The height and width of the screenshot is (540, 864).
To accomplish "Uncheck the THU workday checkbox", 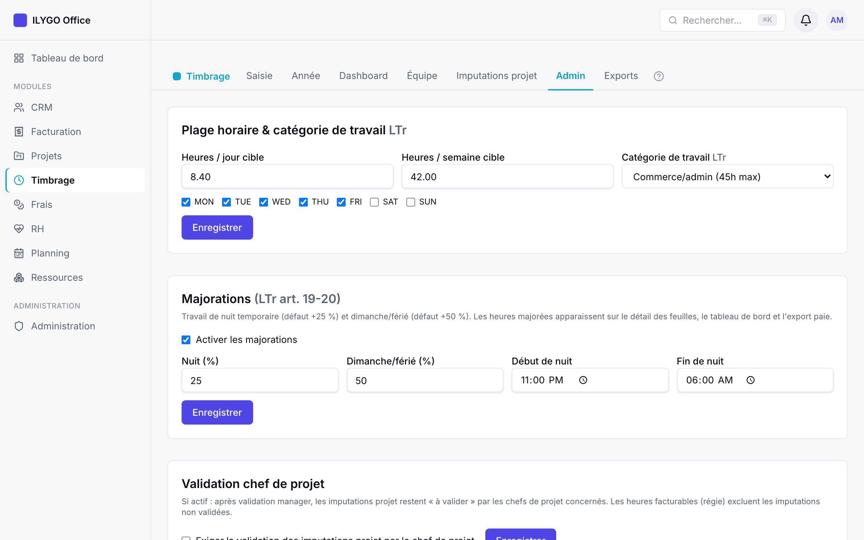I will click(303, 202).
